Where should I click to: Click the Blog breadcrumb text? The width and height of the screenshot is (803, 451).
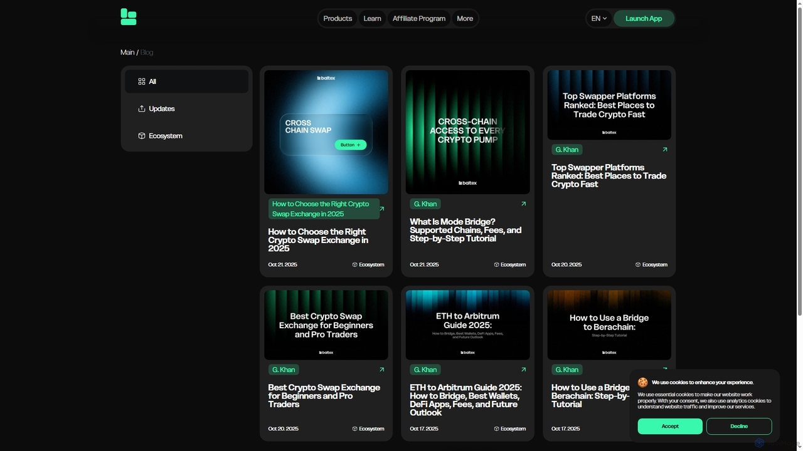(147, 53)
